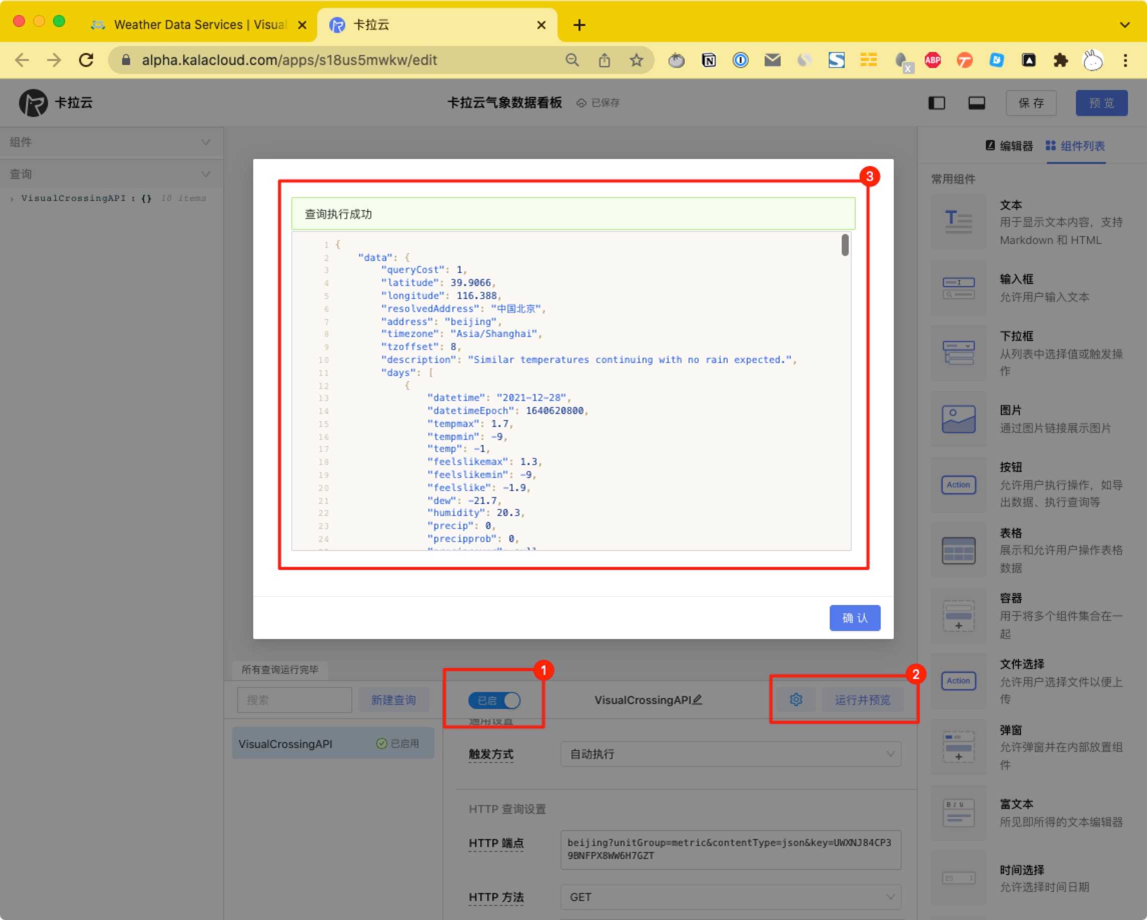Open the 触发方式 自动执行 dropdown
Viewport: 1147px width, 920px height.
point(730,753)
